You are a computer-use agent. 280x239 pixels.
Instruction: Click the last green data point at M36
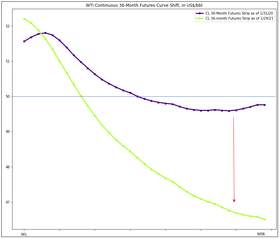pos(265,219)
